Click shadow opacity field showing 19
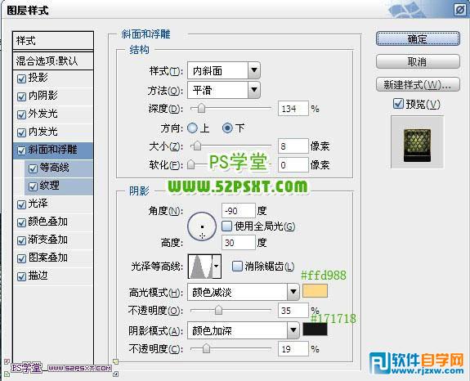The image size is (470, 381). pyautogui.click(x=293, y=348)
